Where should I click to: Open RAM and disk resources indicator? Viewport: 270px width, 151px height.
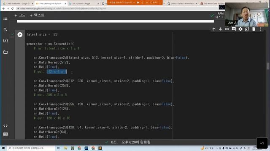point(219,15)
